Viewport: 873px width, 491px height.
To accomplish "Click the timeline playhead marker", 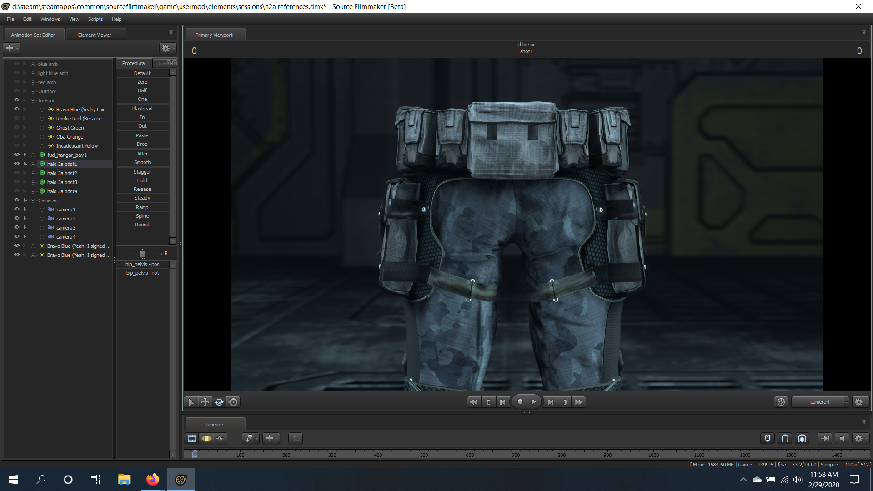I will 195,454.
